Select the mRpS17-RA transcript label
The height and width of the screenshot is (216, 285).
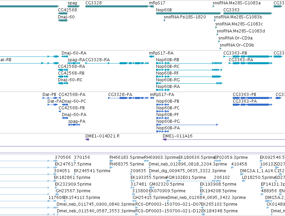coord(161,53)
